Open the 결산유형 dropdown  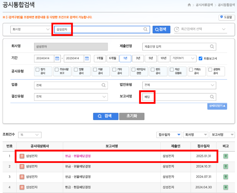(71, 97)
